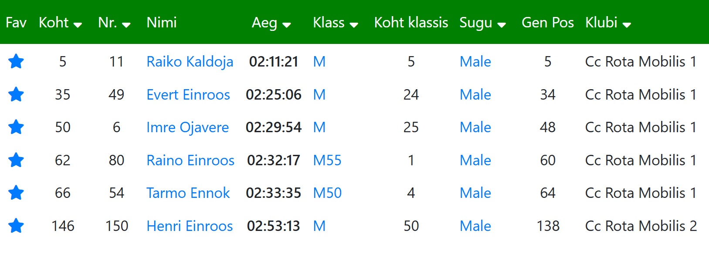This screenshot has height=254, width=709.
Task: Click star icon beside Henri Einroos
Action: point(16,226)
